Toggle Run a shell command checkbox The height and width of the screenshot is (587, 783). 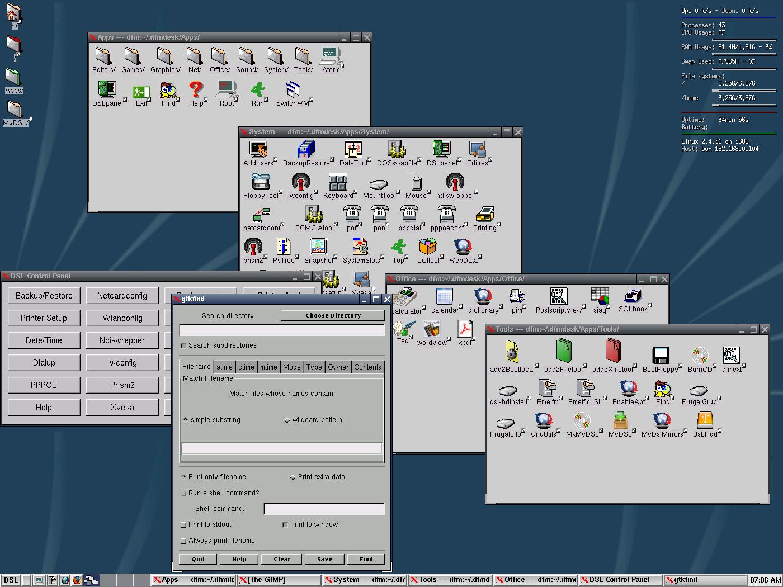183,494
